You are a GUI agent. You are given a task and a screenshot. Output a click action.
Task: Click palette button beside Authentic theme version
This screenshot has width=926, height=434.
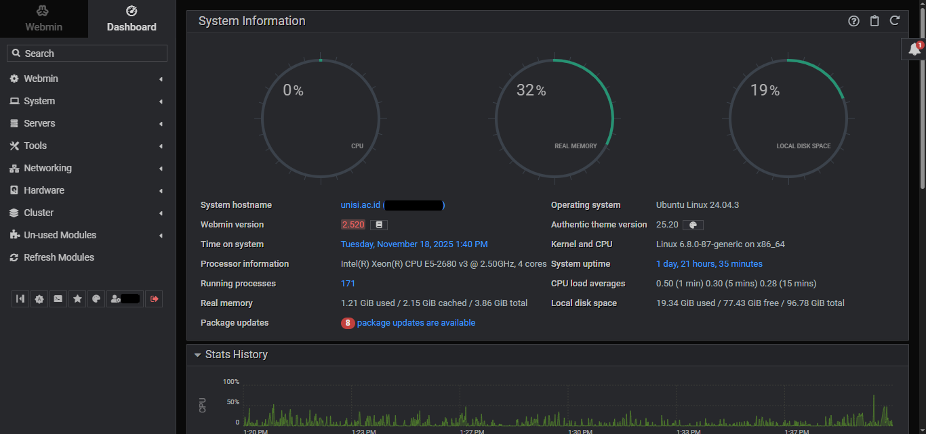click(693, 225)
